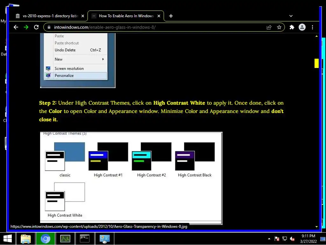Open the Extensions puzzle icon
This screenshot has height=245, width=326.
(292, 27)
